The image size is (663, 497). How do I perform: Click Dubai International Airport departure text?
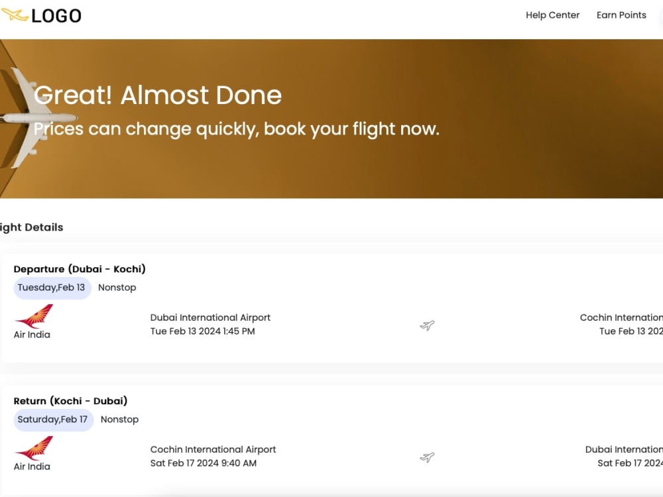(x=210, y=317)
